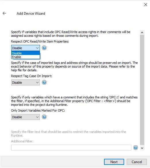Click the 'Only Import Variables Marked For OPC:' label
The height and width of the screenshot is (168, 150).
pos(38,110)
